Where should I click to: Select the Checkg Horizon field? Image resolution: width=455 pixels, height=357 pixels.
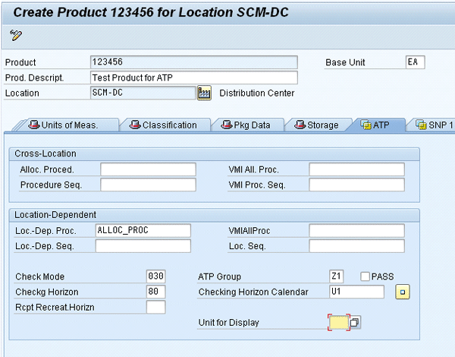(155, 292)
